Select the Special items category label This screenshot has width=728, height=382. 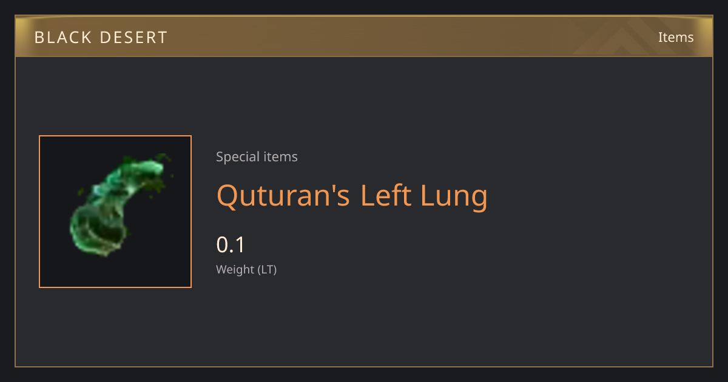click(257, 157)
